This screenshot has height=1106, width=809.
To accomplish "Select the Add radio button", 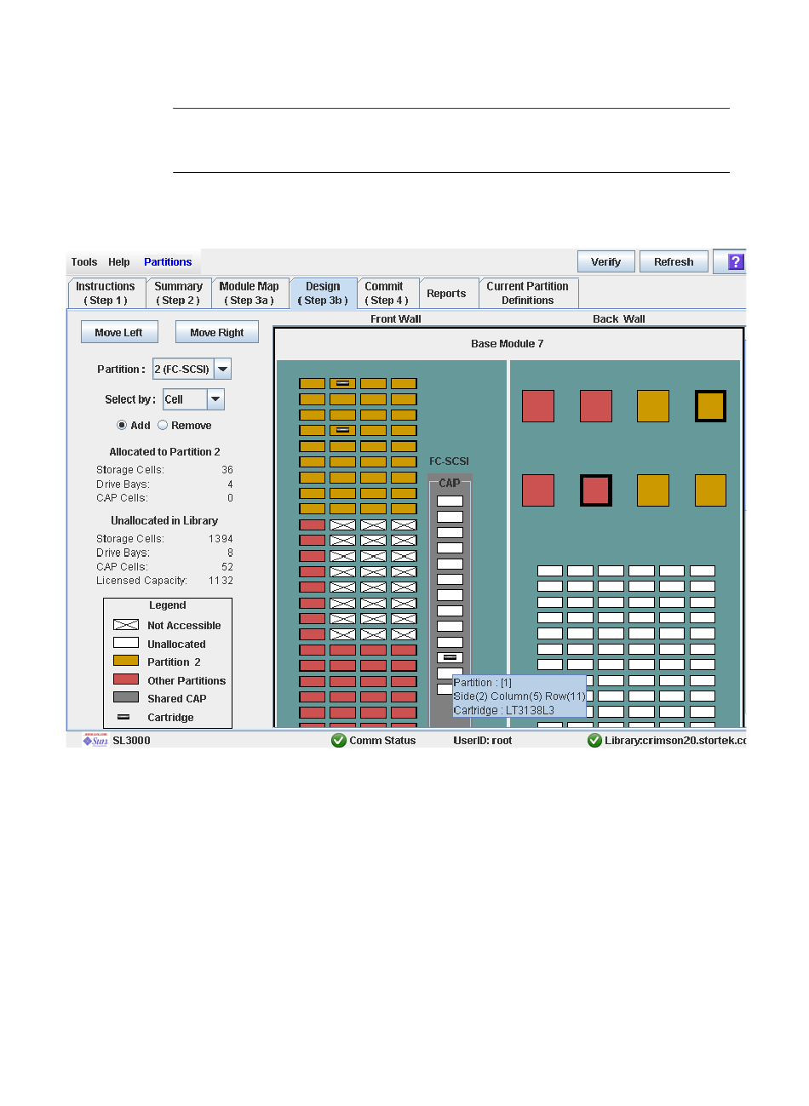I will point(122,425).
